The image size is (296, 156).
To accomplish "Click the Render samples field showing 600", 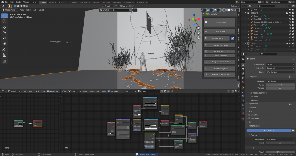I will coord(280,85).
